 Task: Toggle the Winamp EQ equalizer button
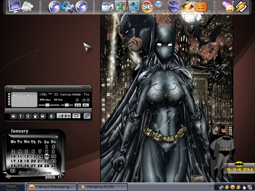[x=78, y=105]
